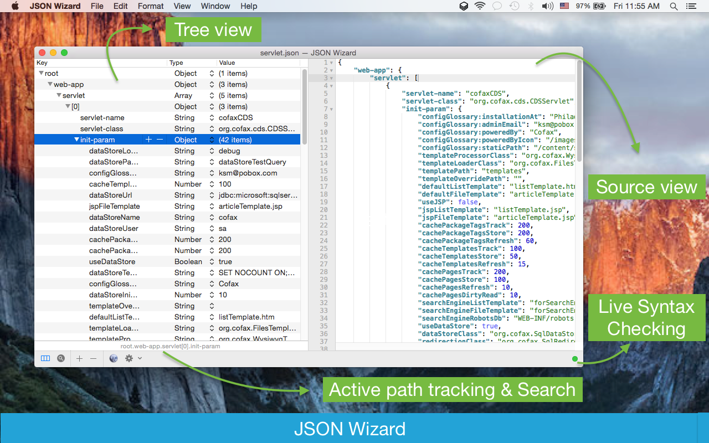Click the globe icon in bottom toolbar
709x443 pixels.
(x=114, y=358)
